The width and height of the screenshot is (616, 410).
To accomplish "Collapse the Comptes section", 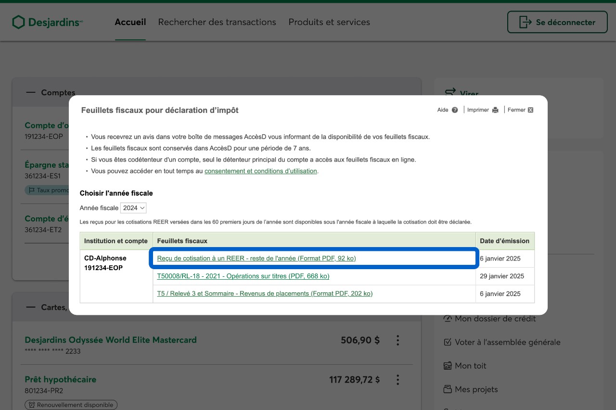I will pyautogui.click(x=31, y=92).
